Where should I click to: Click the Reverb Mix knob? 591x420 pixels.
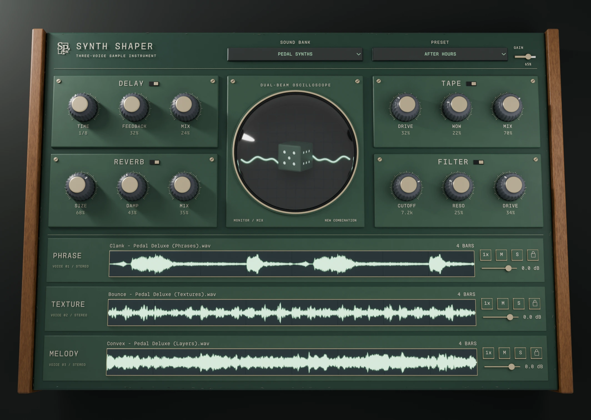[x=184, y=186]
